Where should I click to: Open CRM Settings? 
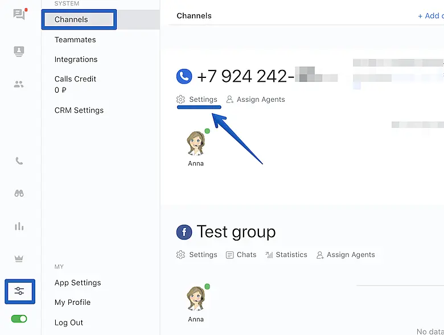point(79,110)
